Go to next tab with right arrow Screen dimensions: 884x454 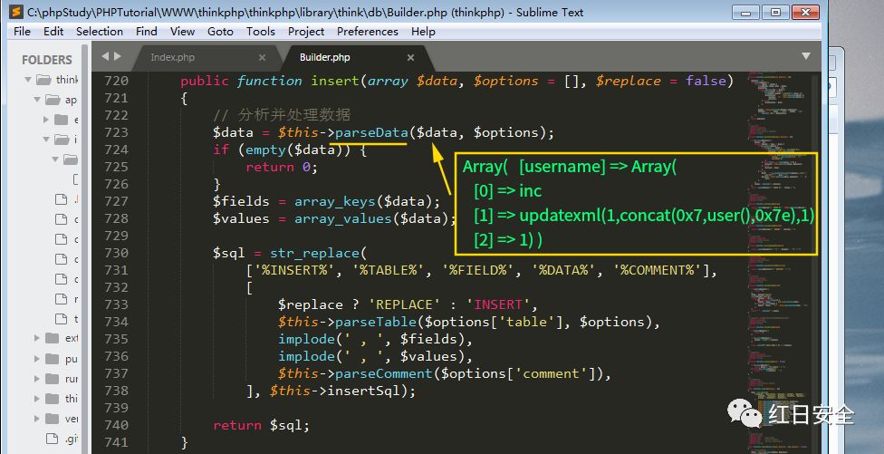pos(117,56)
